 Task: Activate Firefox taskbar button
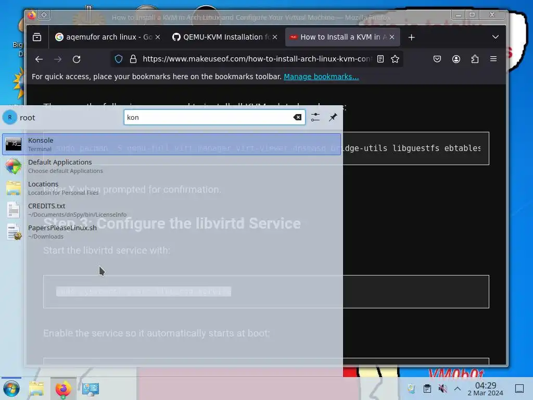[x=63, y=389]
